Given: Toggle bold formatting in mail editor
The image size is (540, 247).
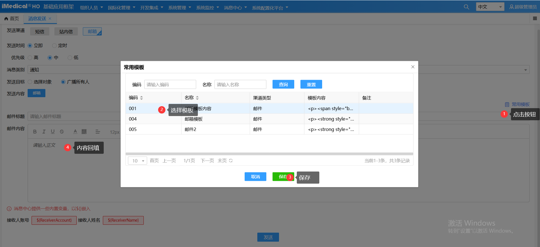Looking at the screenshot, I should pos(35,132).
